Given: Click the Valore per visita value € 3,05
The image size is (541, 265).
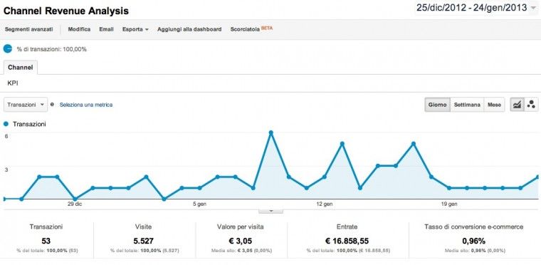Looking at the screenshot, I should (x=241, y=241).
